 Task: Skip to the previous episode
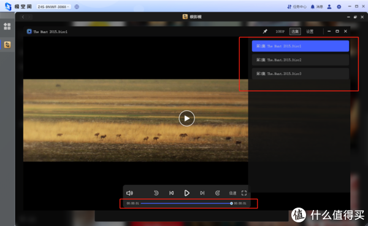(x=172, y=193)
